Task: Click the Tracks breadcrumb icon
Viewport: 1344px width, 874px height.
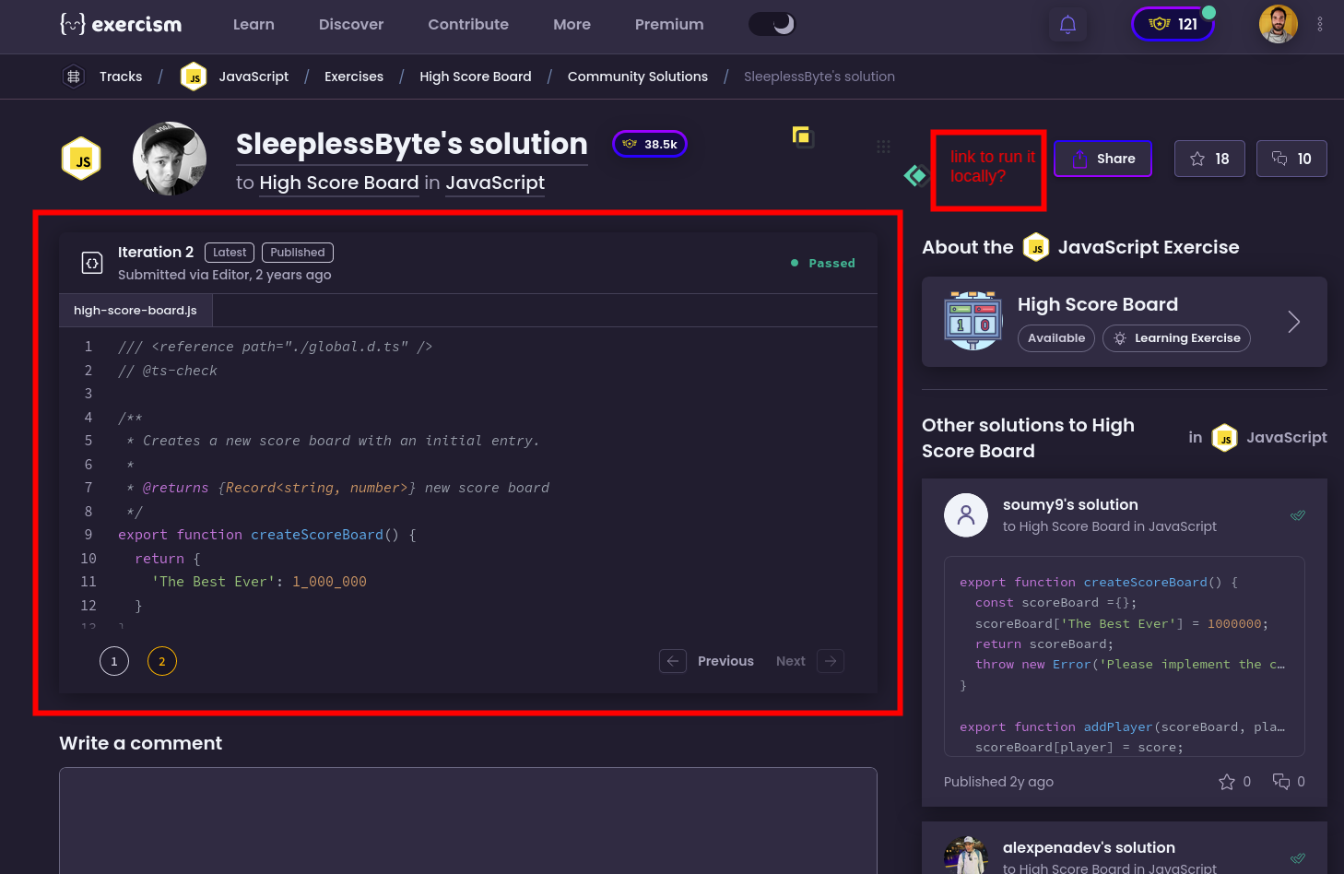Action: (74, 77)
